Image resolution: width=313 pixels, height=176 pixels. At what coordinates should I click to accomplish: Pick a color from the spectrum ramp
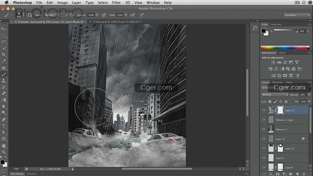coord(285,48)
